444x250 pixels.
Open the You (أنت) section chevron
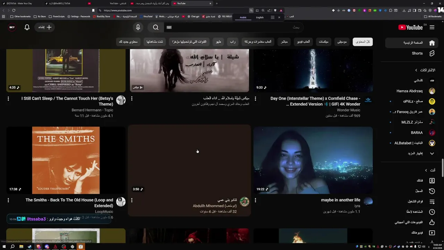(x=426, y=170)
